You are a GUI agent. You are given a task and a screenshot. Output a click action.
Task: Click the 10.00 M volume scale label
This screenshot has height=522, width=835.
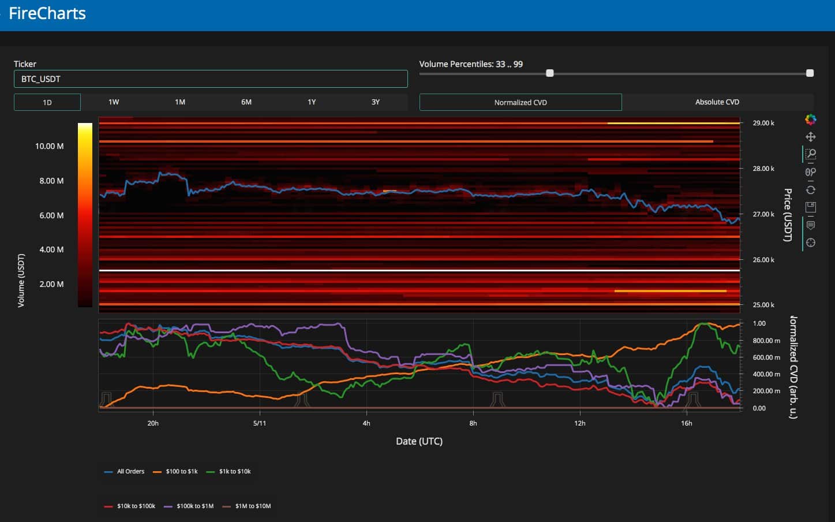click(x=49, y=146)
